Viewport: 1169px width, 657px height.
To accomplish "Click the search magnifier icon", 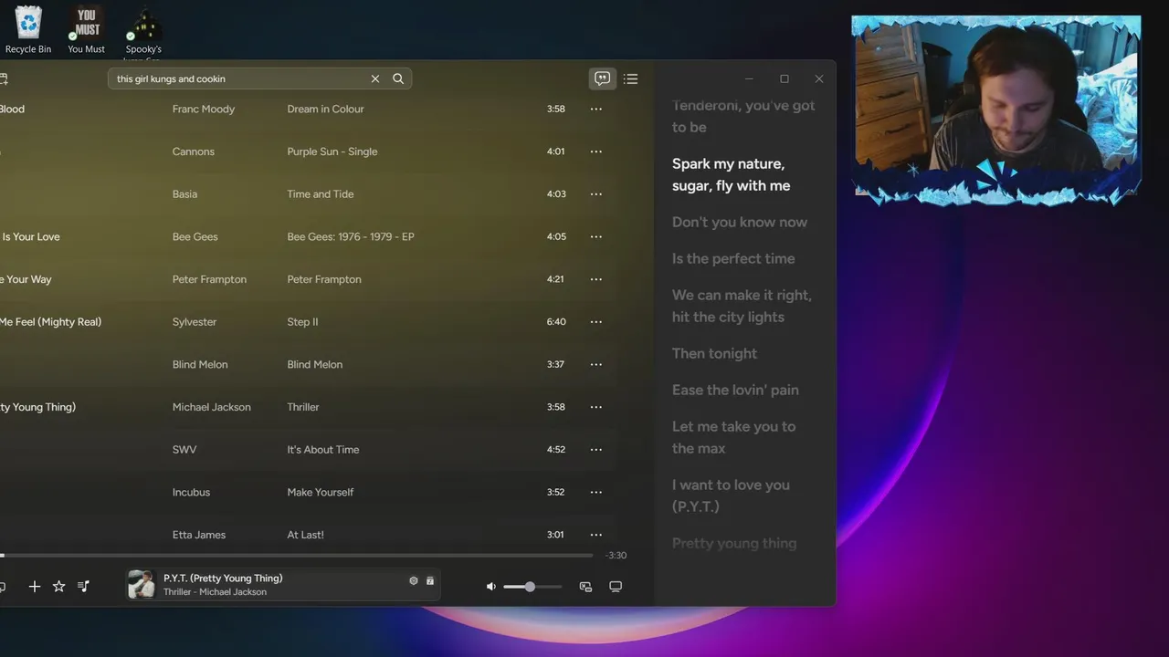I will pyautogui.click(x=398, y=78).
